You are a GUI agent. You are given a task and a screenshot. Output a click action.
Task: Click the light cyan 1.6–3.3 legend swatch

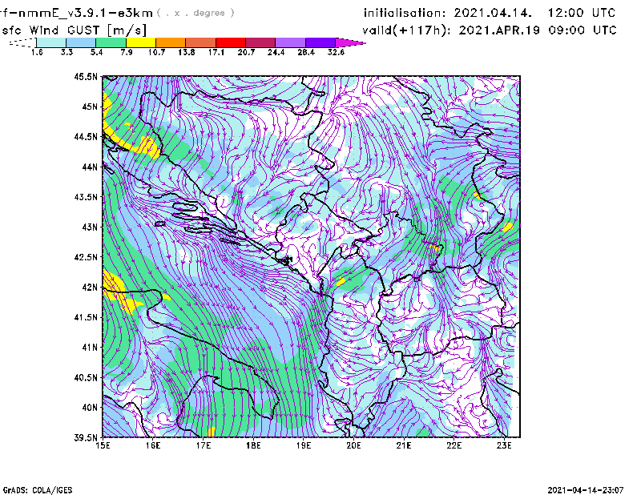pos(51,42)
